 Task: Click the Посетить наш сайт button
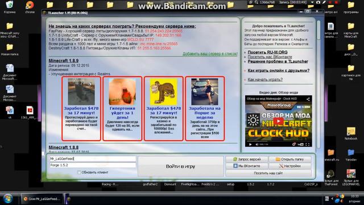268,173
